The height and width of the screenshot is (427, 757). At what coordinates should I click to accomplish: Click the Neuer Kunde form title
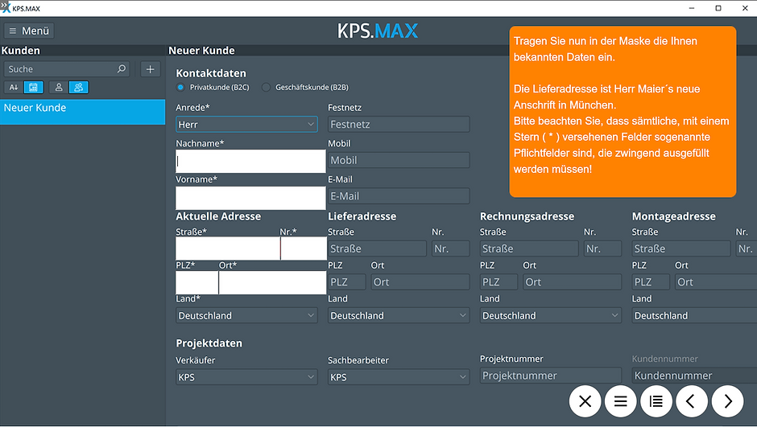point(202,51)
